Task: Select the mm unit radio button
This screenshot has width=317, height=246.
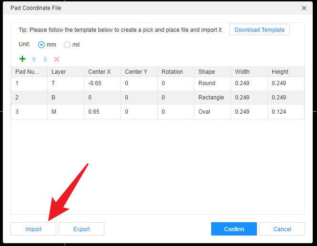Action: (41, 45)
